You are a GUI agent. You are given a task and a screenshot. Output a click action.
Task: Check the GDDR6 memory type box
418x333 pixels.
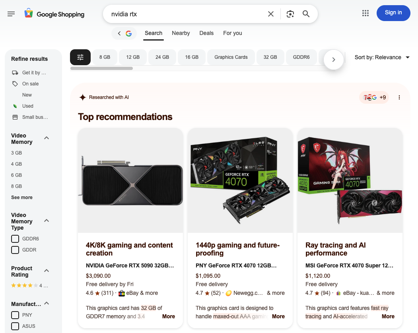point(15,239)
